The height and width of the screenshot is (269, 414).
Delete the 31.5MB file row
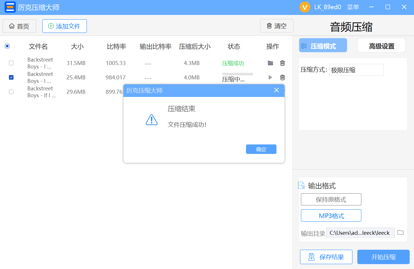pyautogui.click(x=283, y=63)
